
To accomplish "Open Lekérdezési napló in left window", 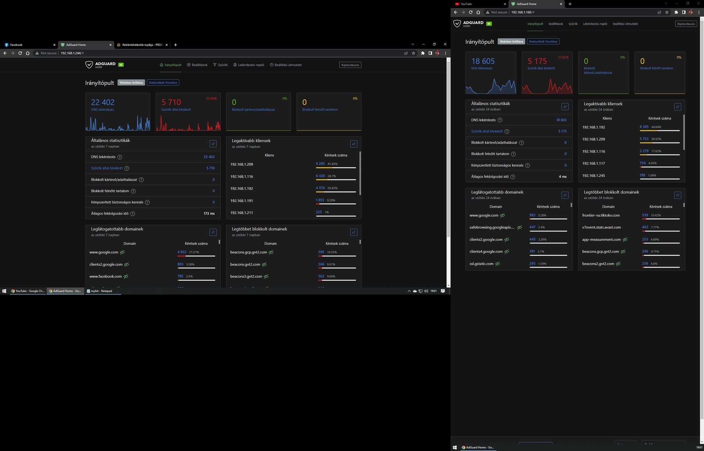I will tap(248, 65).
